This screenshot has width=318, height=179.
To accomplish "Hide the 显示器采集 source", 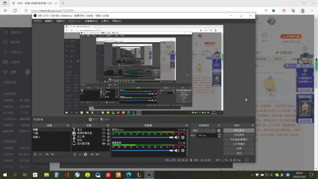I will [x=104, y=144].
